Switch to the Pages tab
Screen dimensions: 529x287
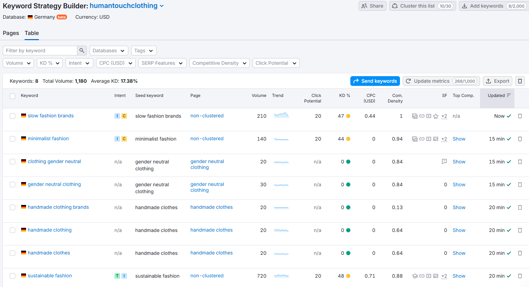click(x=11, y=33)
